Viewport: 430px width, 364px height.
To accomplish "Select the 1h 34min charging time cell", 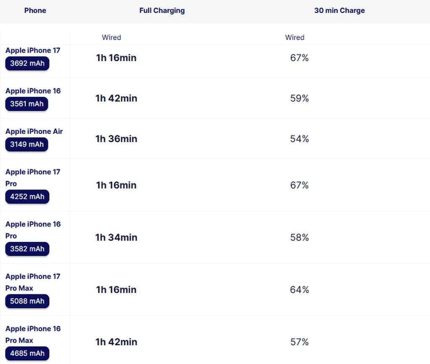I will 116,238.
